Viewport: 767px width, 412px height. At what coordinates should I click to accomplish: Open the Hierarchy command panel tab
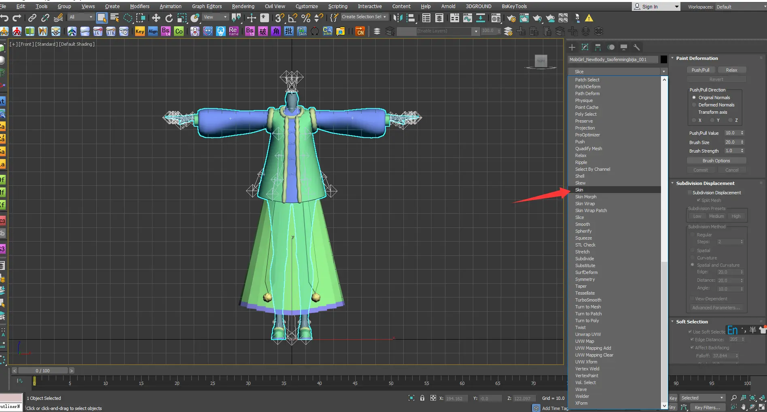598,47
